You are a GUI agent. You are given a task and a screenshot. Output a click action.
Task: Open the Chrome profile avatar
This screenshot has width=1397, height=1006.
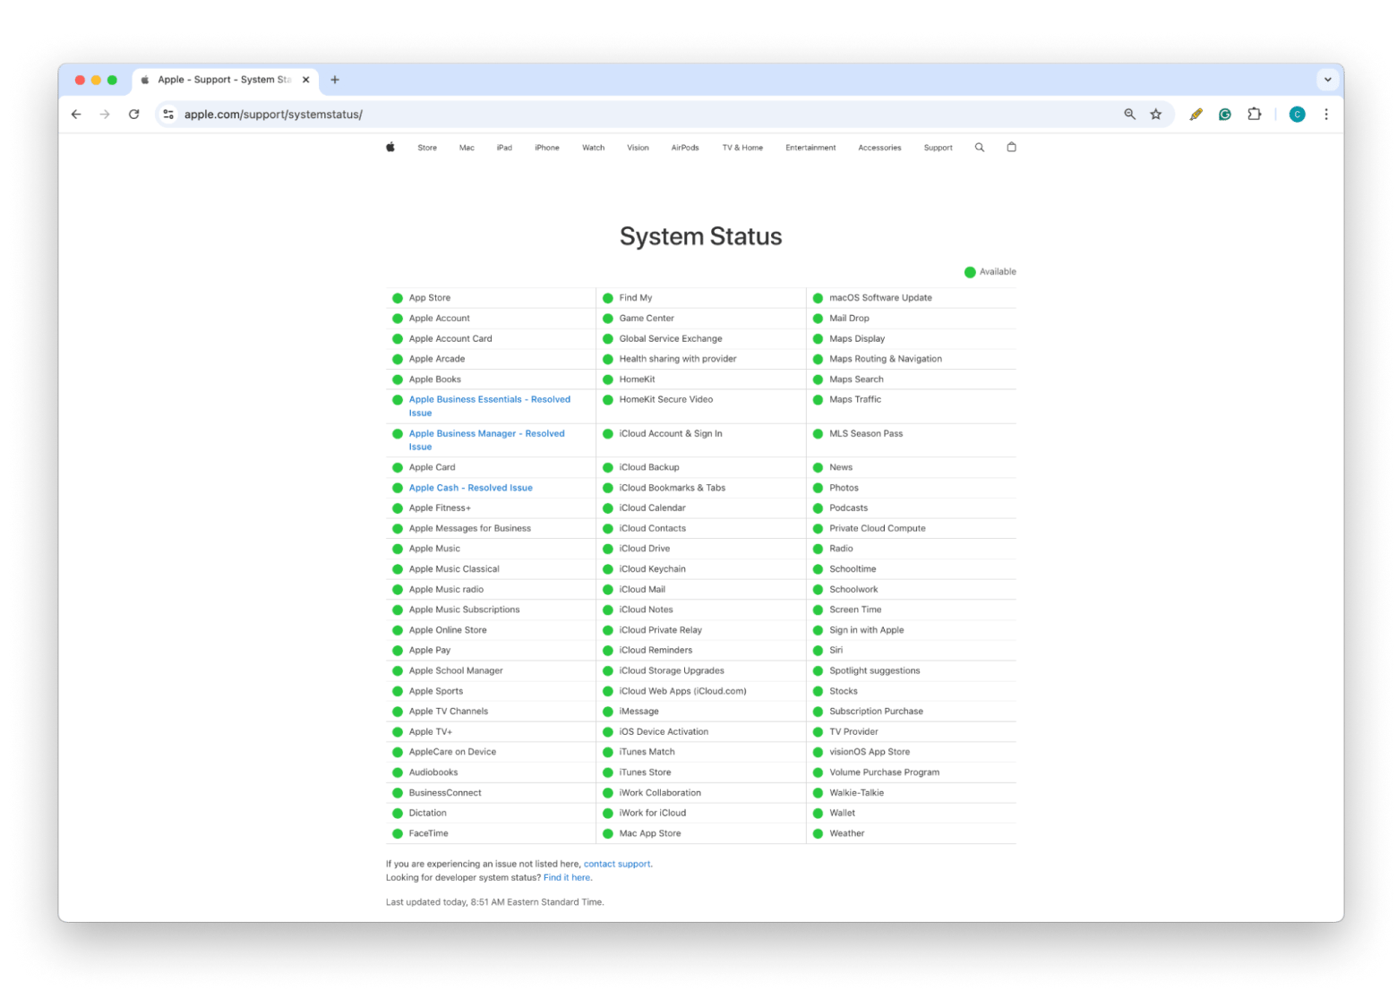click(1297, 115)
